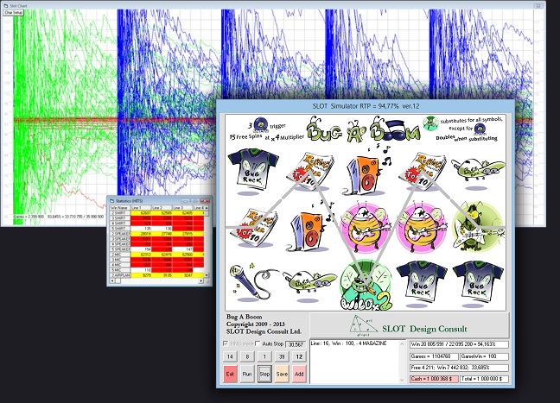Viewport: 560px width, 403px height.
Task: Click the magazine symbol on the second reel
Action: 310,171
